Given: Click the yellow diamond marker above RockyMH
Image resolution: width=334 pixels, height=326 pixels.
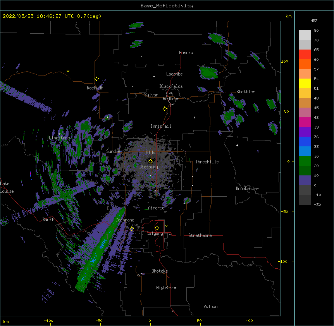Looking at the screenshot, I should pos(97,79).
